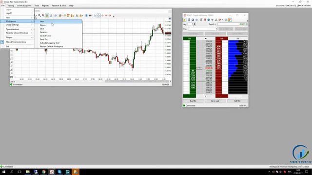Screen dimensions: 312x175
Task: Select Activate Snipping Tool entry
Action: pyautogui.click(x=58, y=43)
